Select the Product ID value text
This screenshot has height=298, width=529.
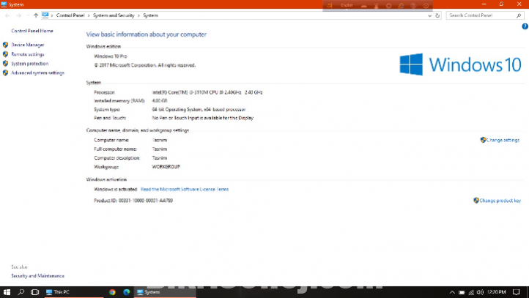point(146,200)
